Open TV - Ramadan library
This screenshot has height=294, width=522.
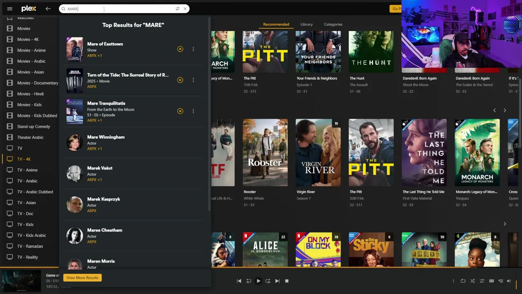point(29,246)
